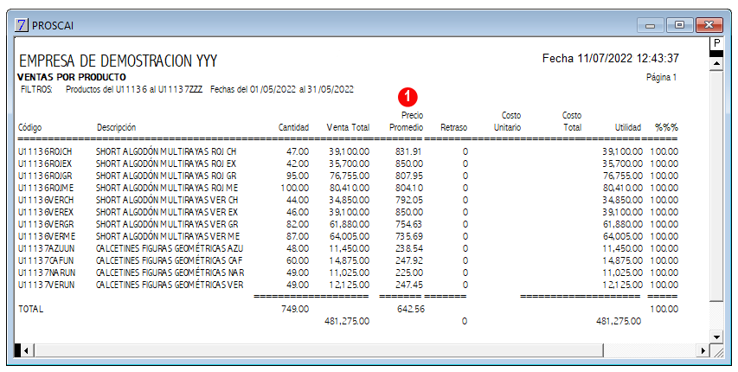738x372 pixels.
Task: Minimize the PROSCAI window
Action: click(x=651, y=25)
